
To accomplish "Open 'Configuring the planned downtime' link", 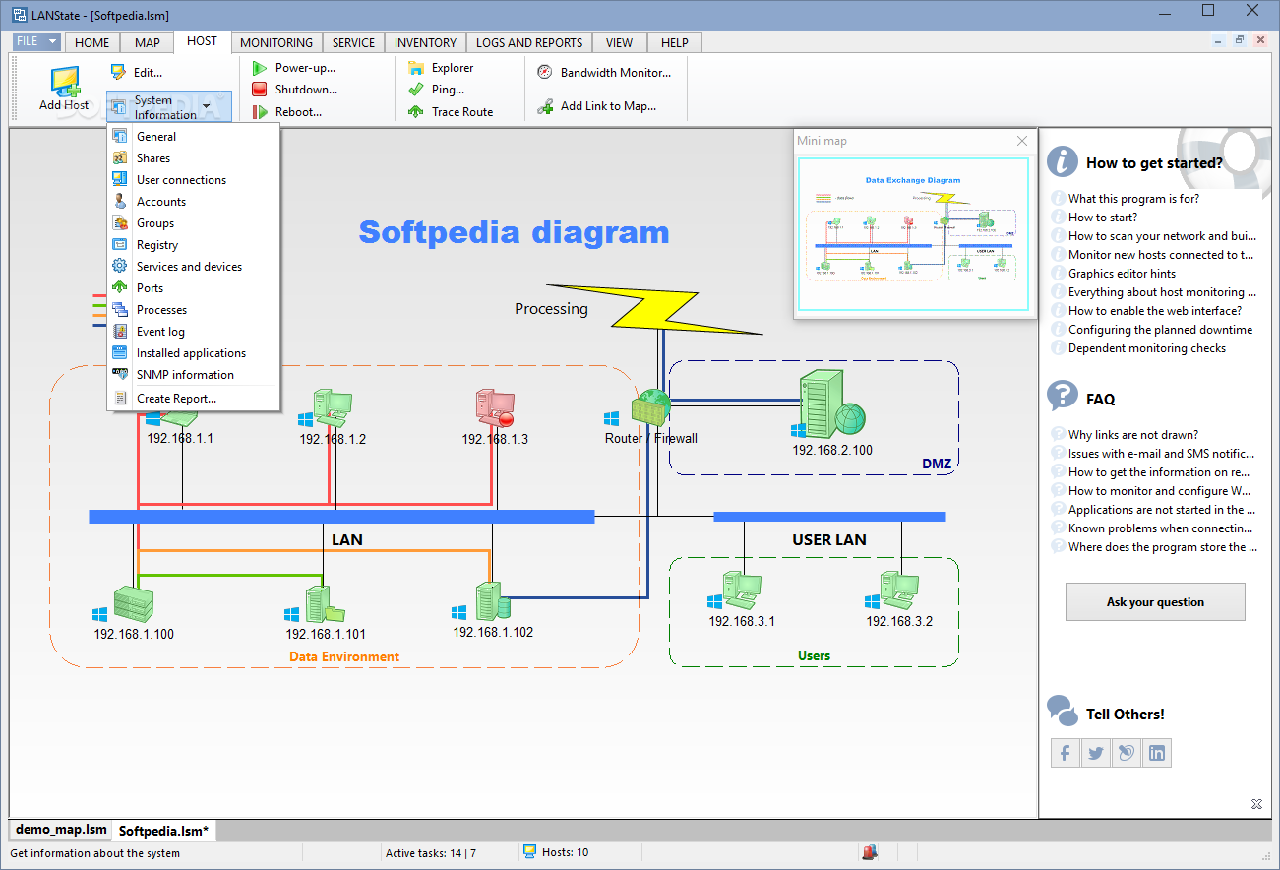I will point(1161,329).
